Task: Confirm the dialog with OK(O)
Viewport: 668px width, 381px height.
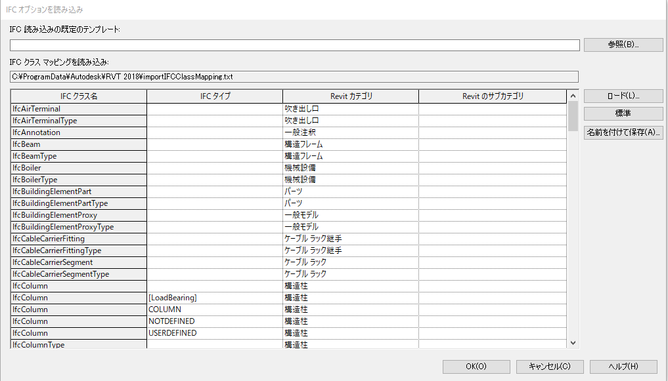Action: click(x=476, y=367)
